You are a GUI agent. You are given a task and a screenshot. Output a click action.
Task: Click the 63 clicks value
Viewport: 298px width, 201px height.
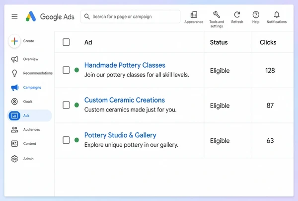[270, 141]
